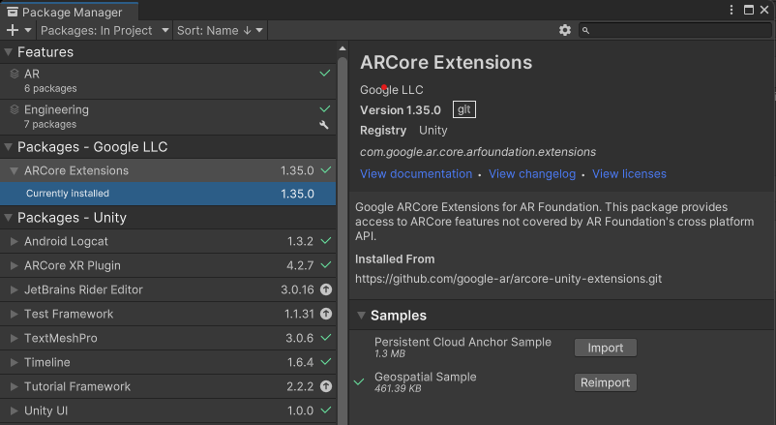Collapse the ARCore Extensions versions list
The width and height of the screenshot is (776, 425).
pyautogui.click(x=14, y=171)
